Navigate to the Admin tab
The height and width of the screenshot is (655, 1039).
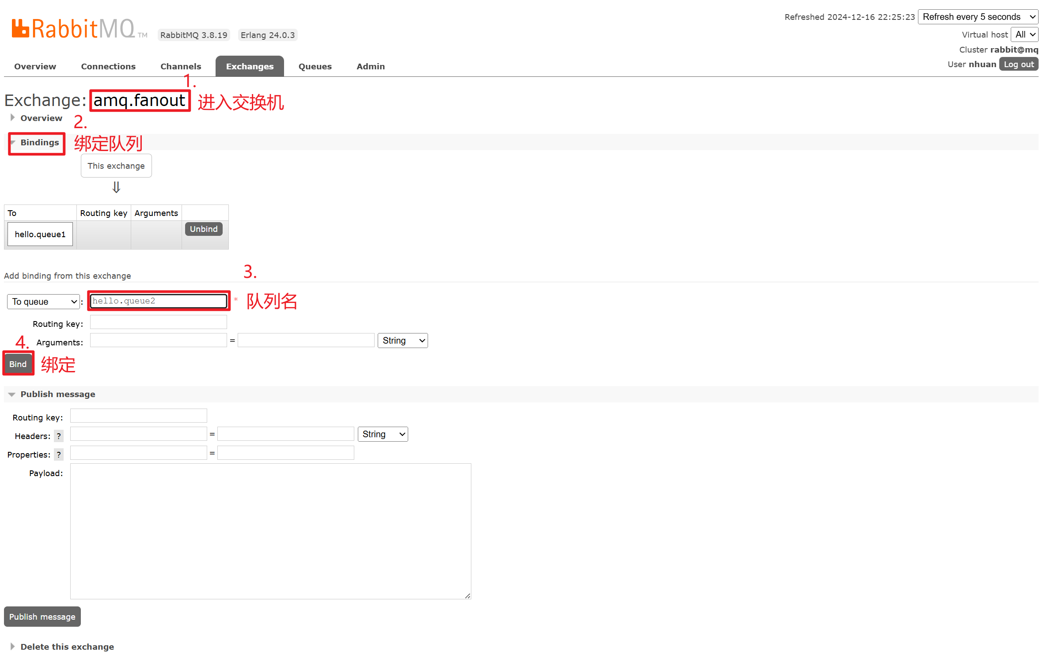pos(371,66)
